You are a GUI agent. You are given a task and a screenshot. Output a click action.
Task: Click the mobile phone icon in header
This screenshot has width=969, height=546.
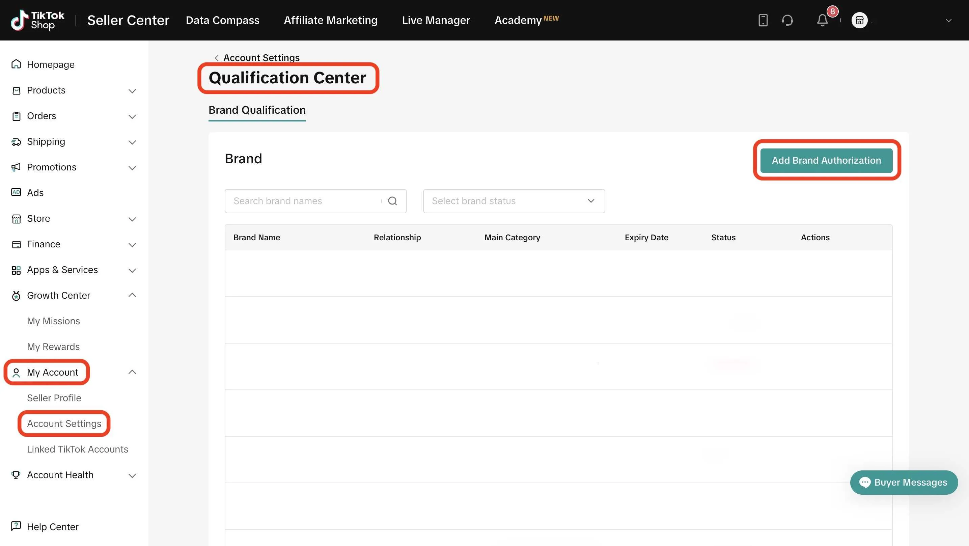763,20
